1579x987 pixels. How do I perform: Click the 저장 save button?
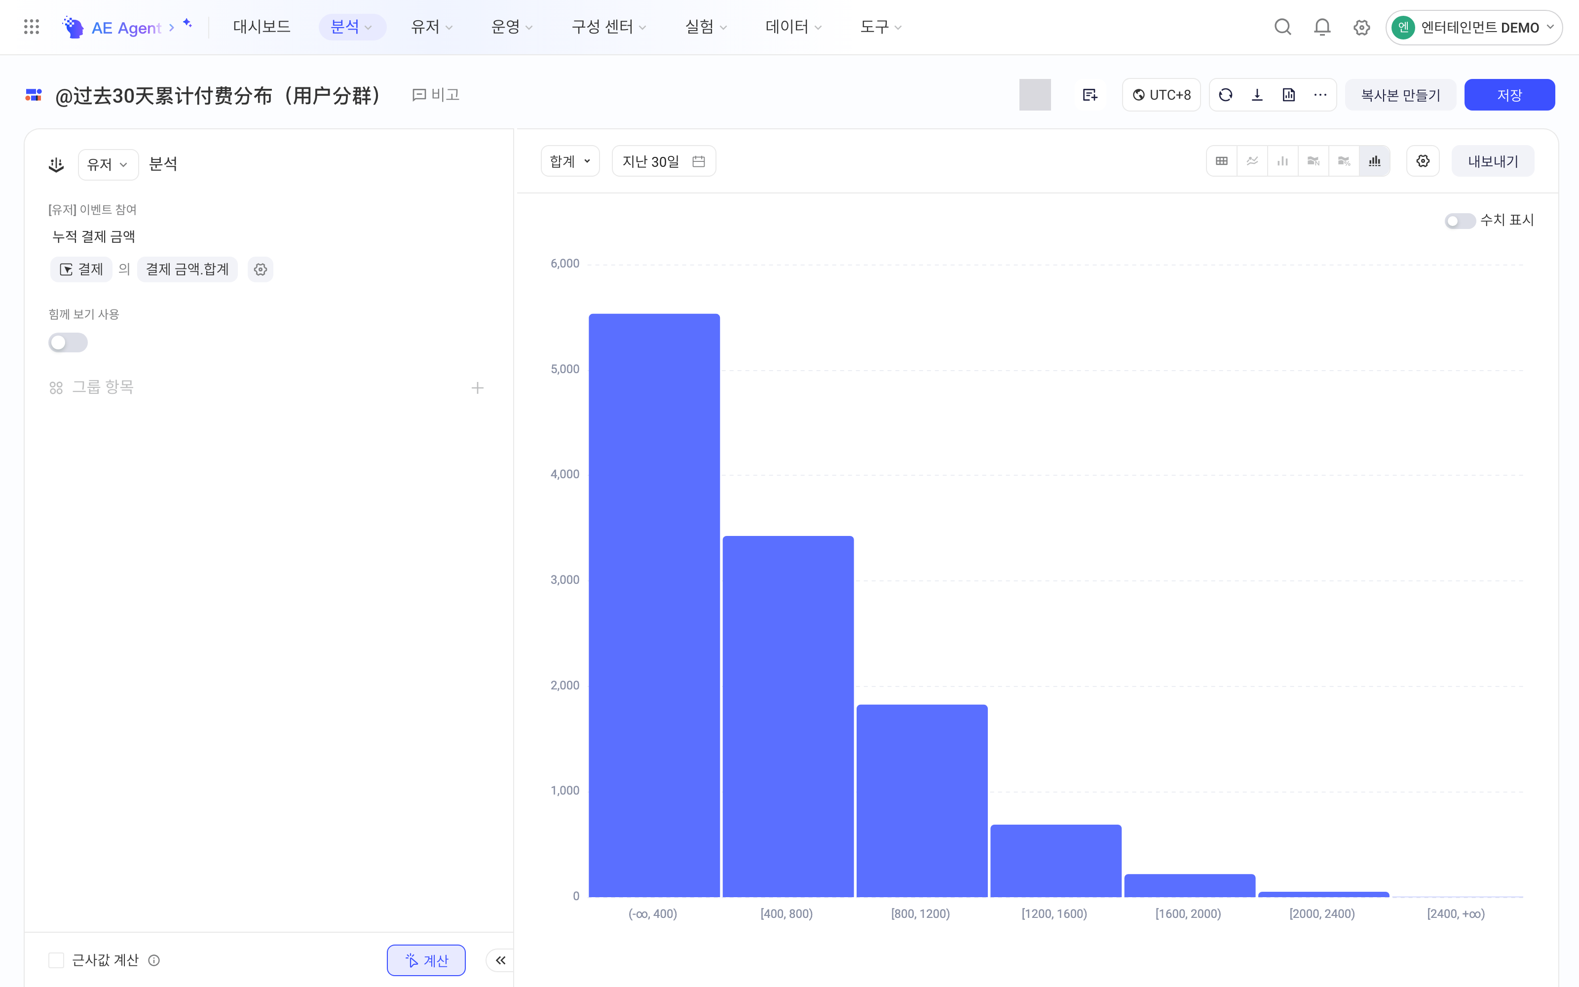1509,95
